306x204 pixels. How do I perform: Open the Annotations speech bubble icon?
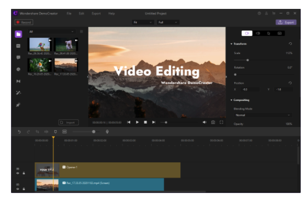[x=18, y=58]
